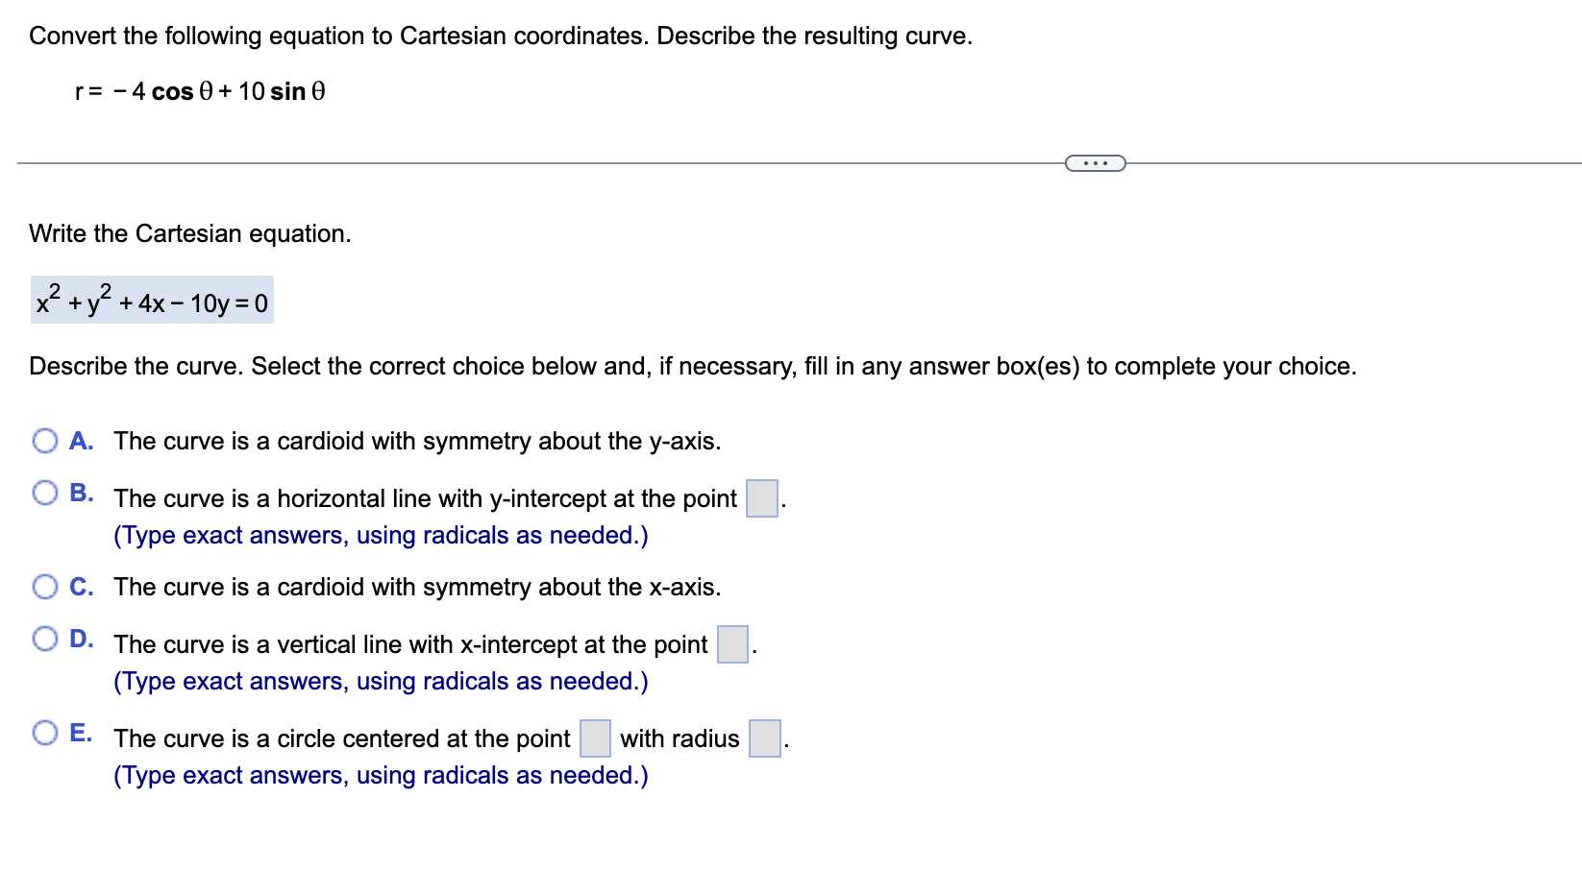Click the center point answer box in choice E
This screenshot has width=1582, height=894.
[x=594, y=739]
